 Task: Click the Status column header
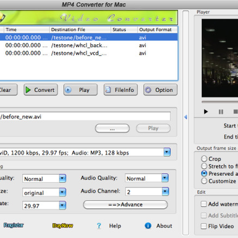pyautogui.click(x=124, y=30)
